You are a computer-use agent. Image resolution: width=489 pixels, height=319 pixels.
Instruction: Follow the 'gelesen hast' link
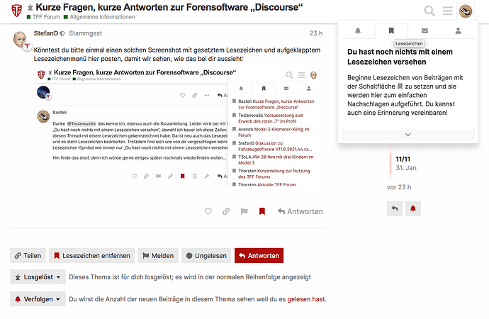coord(306,299)
